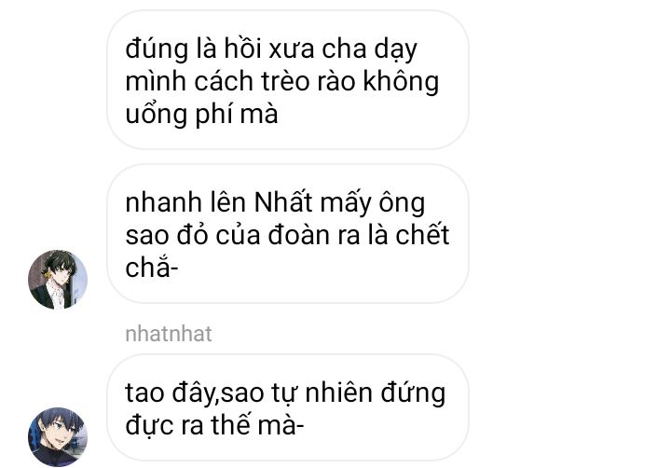Click the words 'cha dạy' in first bubble

(x=369, y=49)
